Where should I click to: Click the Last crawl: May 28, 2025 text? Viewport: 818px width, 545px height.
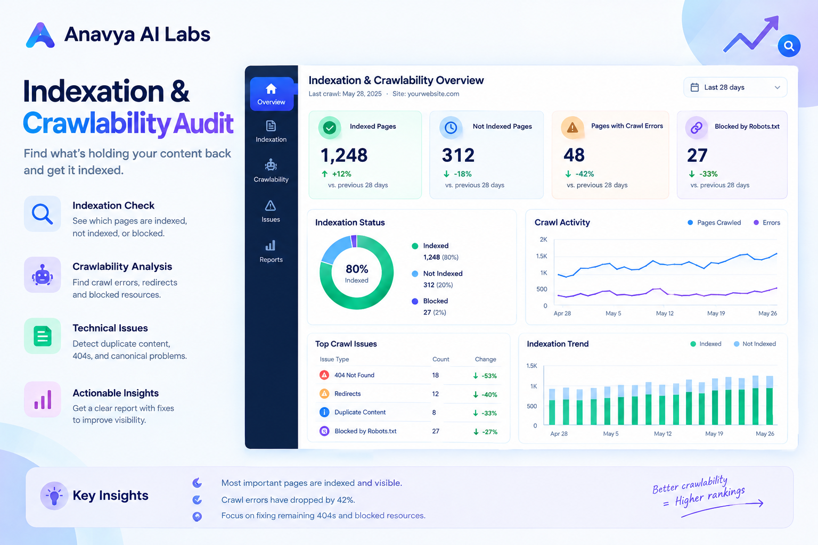click(345, 94)
